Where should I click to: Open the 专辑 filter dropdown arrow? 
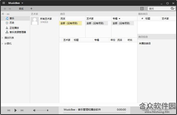119,19
